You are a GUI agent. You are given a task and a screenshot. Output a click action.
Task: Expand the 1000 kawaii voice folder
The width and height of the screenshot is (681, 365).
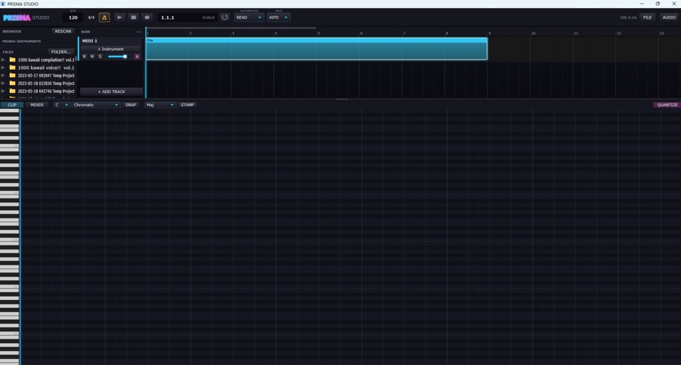pyautogui.click(x=3, y=68)
